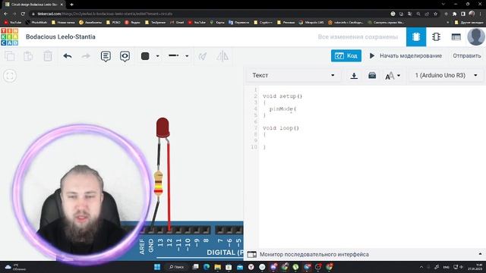Open the Текст code mode dropdown
Screen dimensions: 486x273
tap(294, 75)
